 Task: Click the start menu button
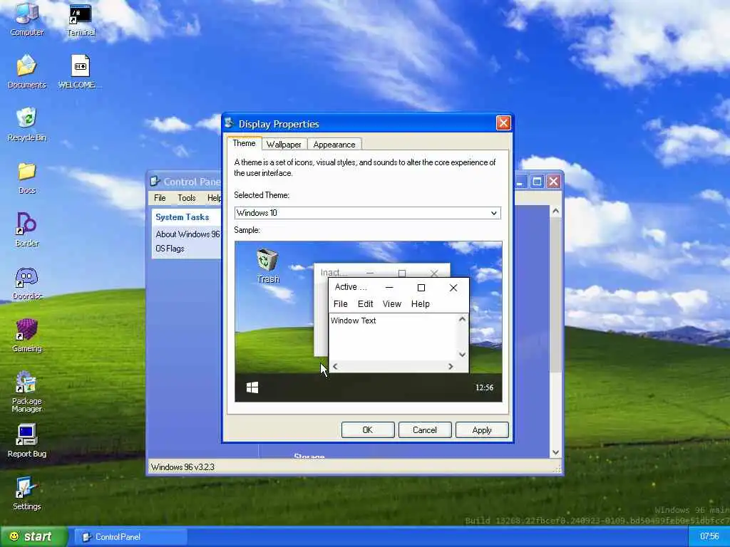pos(34,536)
